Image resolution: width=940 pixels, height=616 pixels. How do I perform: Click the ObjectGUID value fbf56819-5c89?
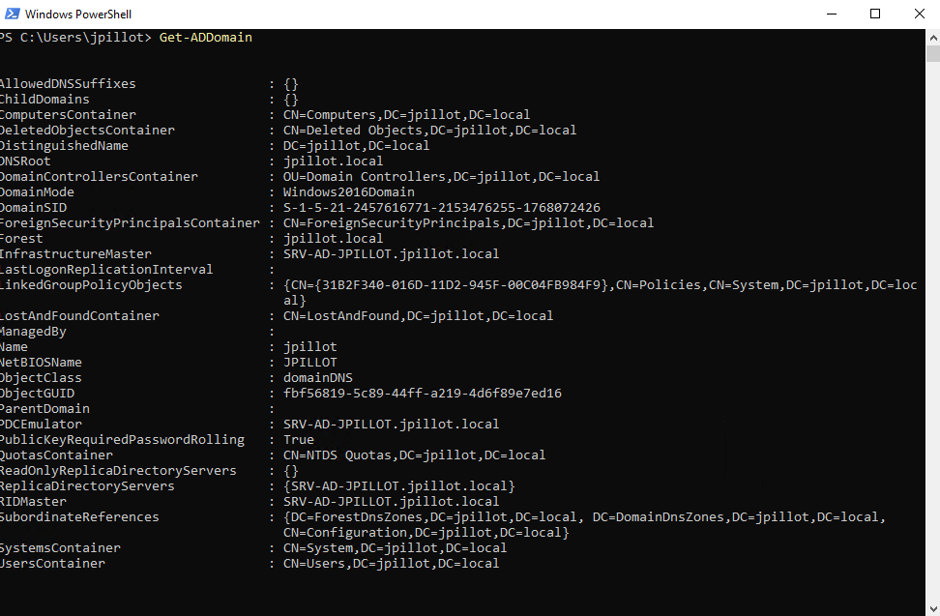pyautogui.click(x=423, y=393)
